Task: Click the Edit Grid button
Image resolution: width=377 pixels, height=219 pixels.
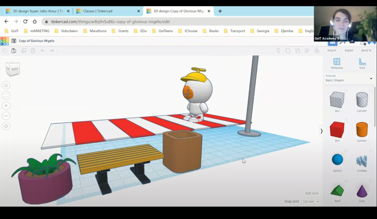Action: [311, 193]
